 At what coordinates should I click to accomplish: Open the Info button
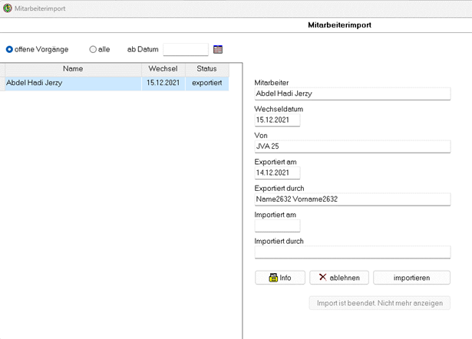(x=280, y=278)
